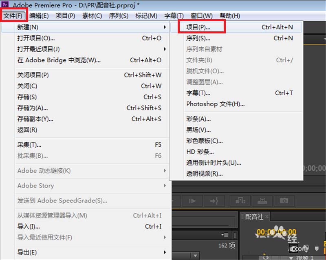Switch to the 配音社 timeline tab
326x260 pixels.
[254, 217]
